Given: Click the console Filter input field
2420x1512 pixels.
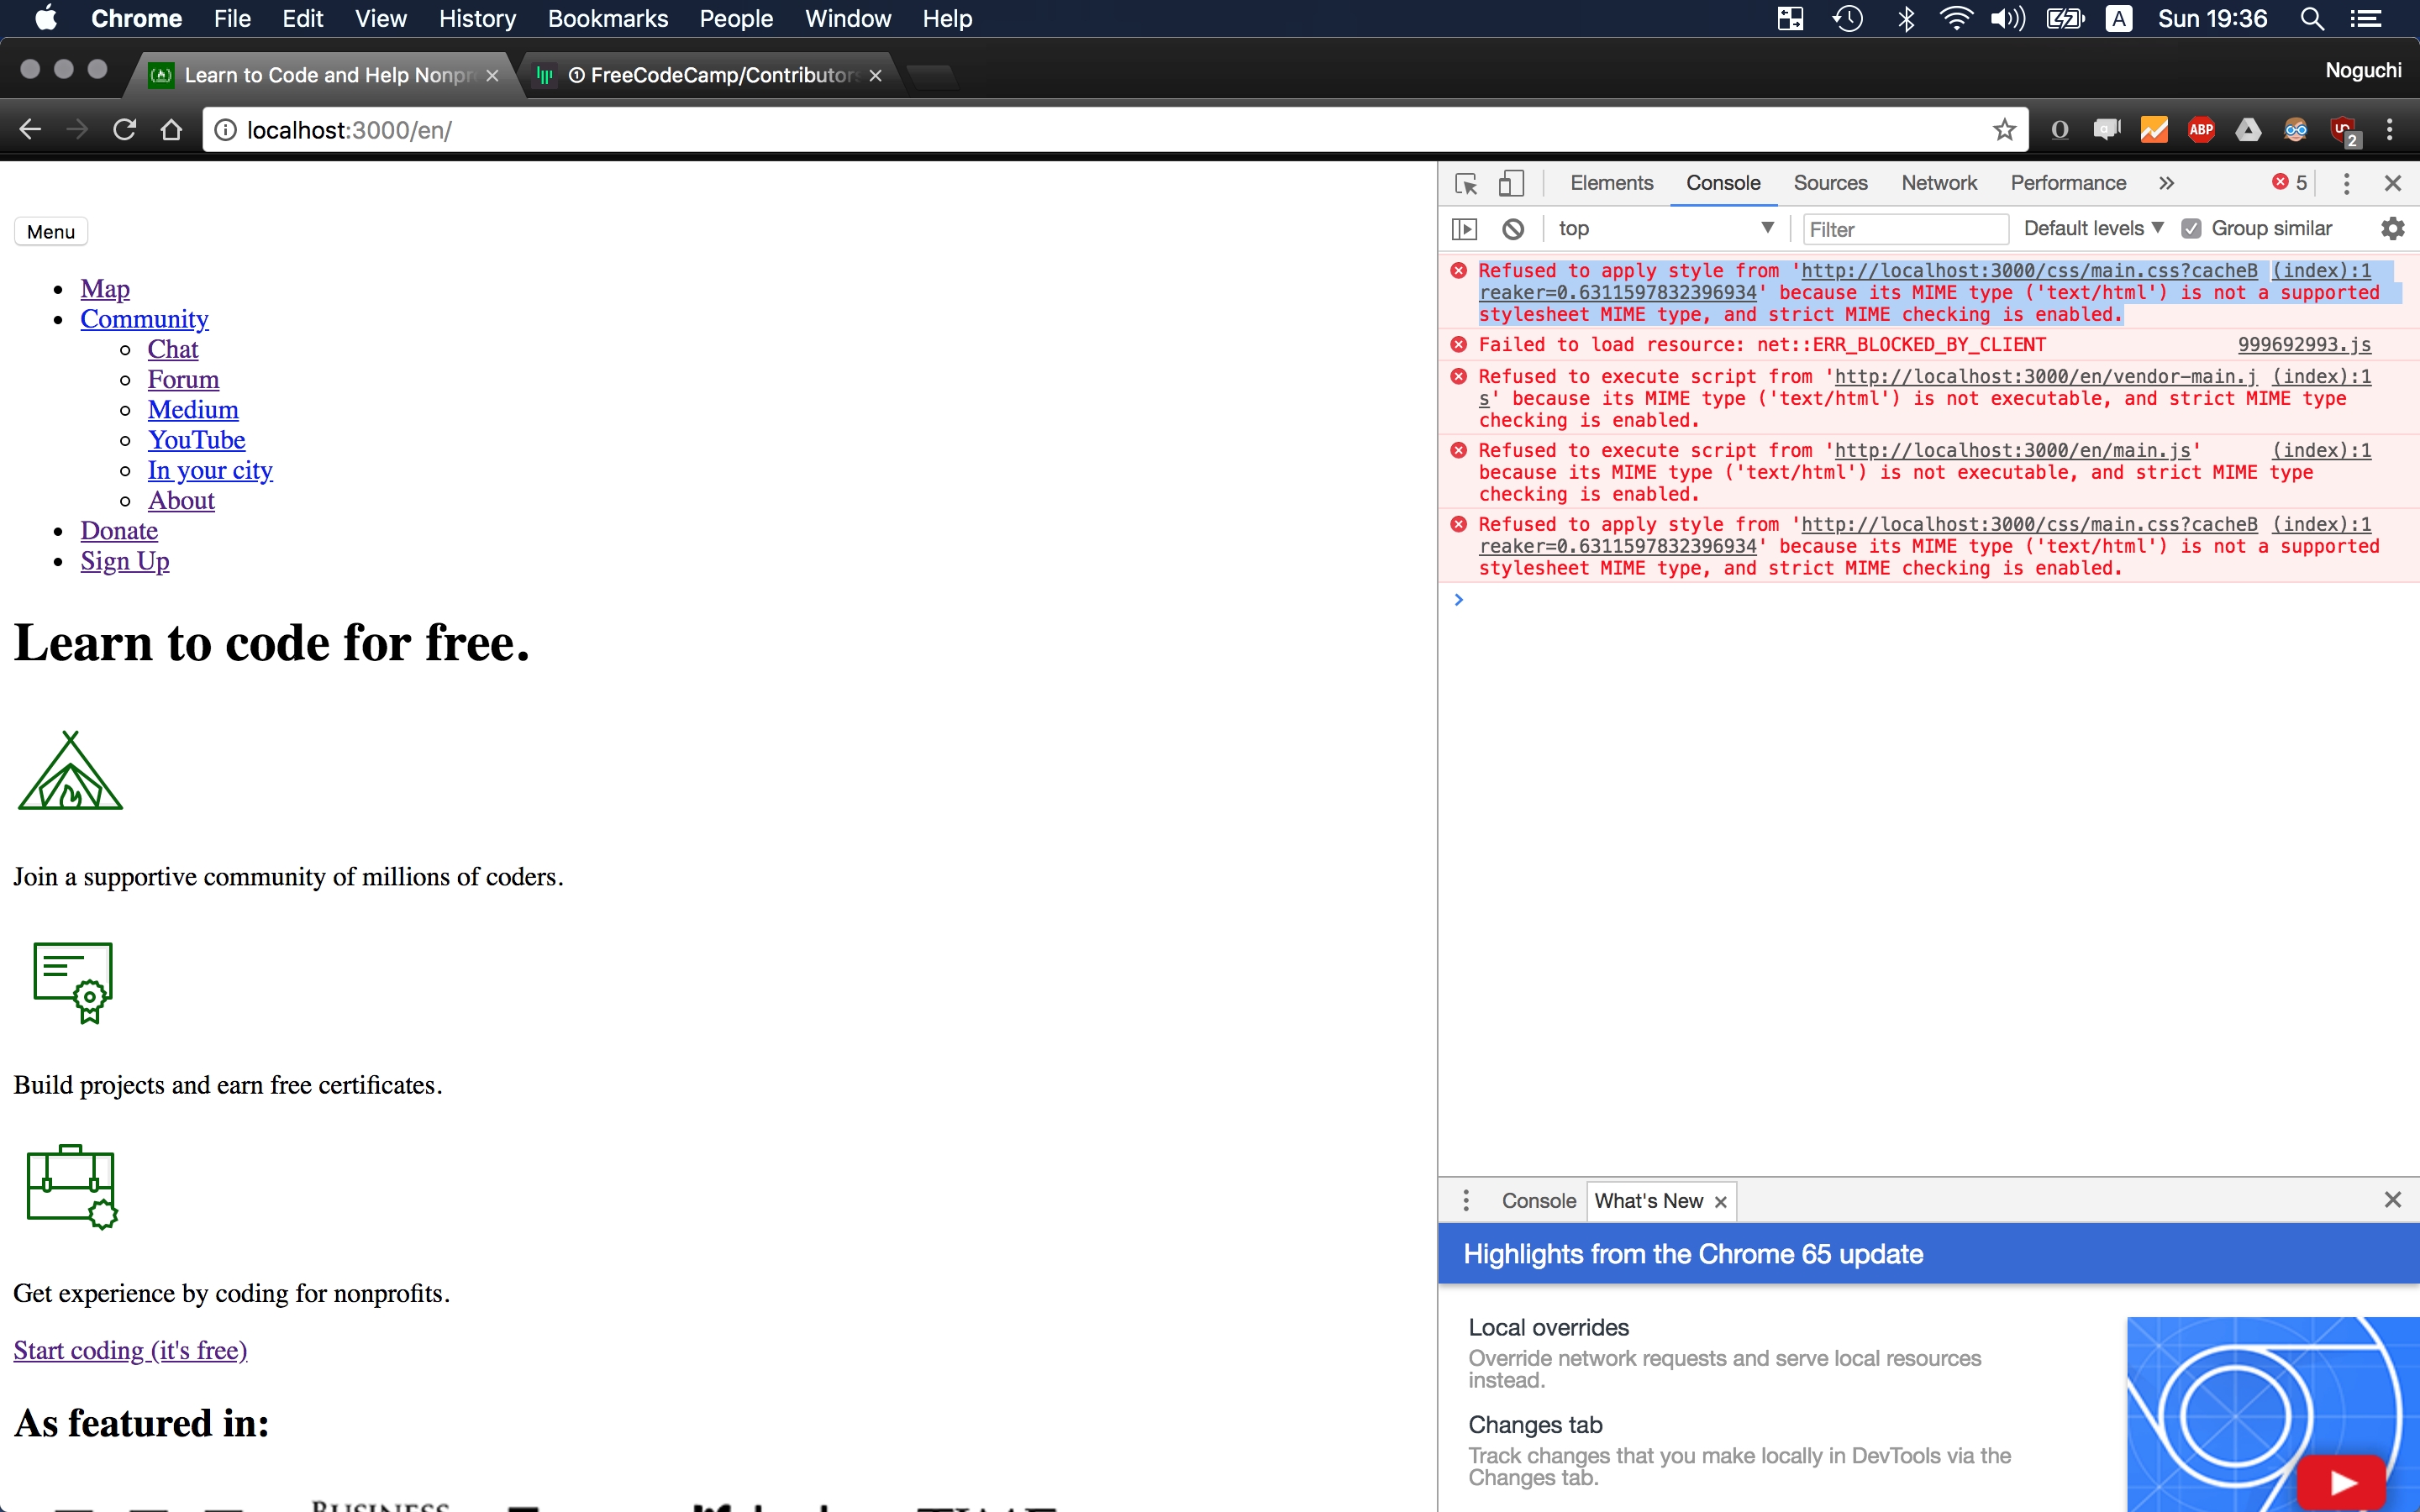Looking at the screenshot, I should (x=1904, y=229).
